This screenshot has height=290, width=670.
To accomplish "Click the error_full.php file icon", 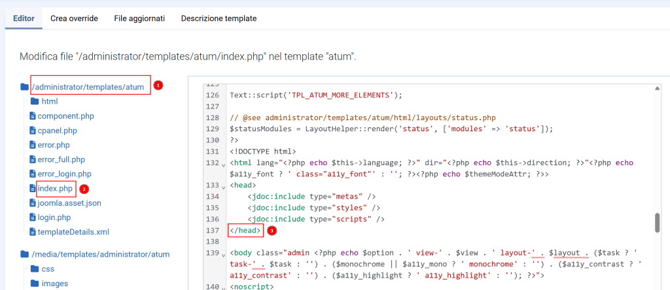I will pyautogui.click(x=33, y=159).
